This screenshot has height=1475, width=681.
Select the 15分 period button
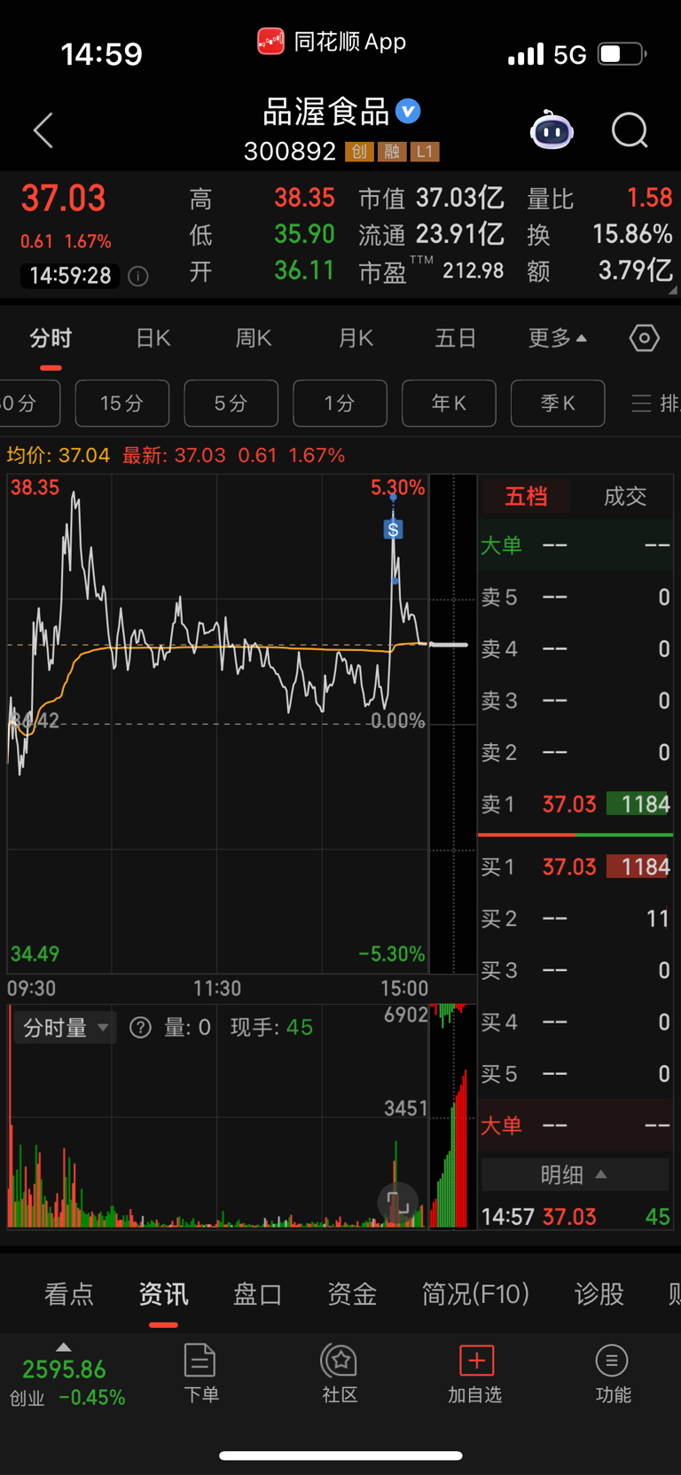(122, 404)
